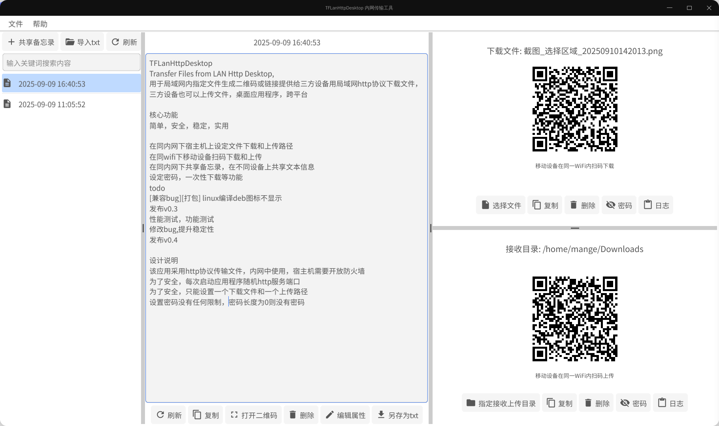Click 删除 button below the memo editor

pyautogui.click(x=301, y=415)
